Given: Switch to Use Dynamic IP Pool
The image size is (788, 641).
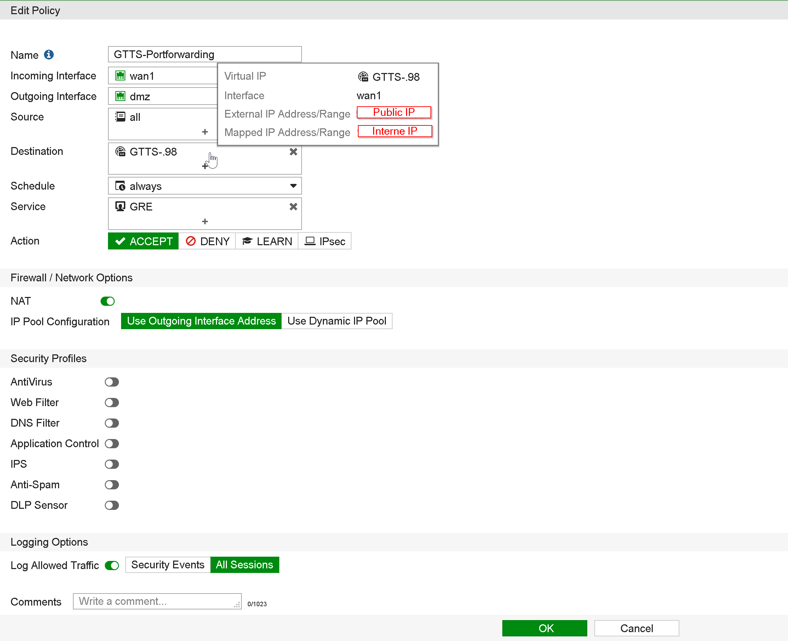Looking at the screenshot, I should [336, 321].
